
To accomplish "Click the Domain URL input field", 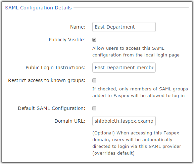I will pyautogui.click(x=124, y=121).
